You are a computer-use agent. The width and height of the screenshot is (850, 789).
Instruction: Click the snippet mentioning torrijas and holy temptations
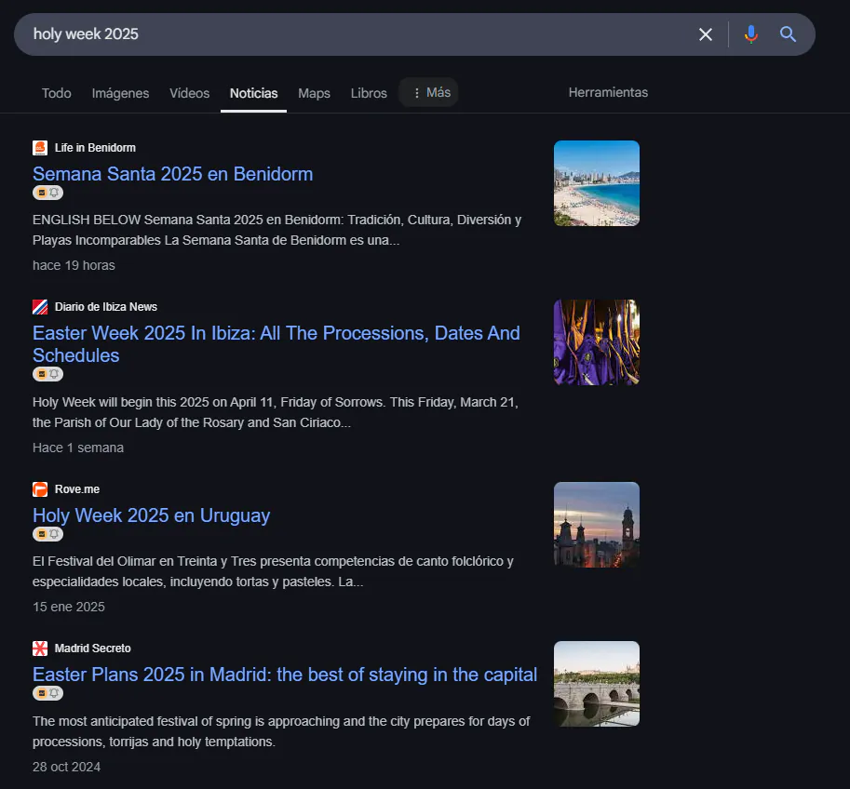281,731
